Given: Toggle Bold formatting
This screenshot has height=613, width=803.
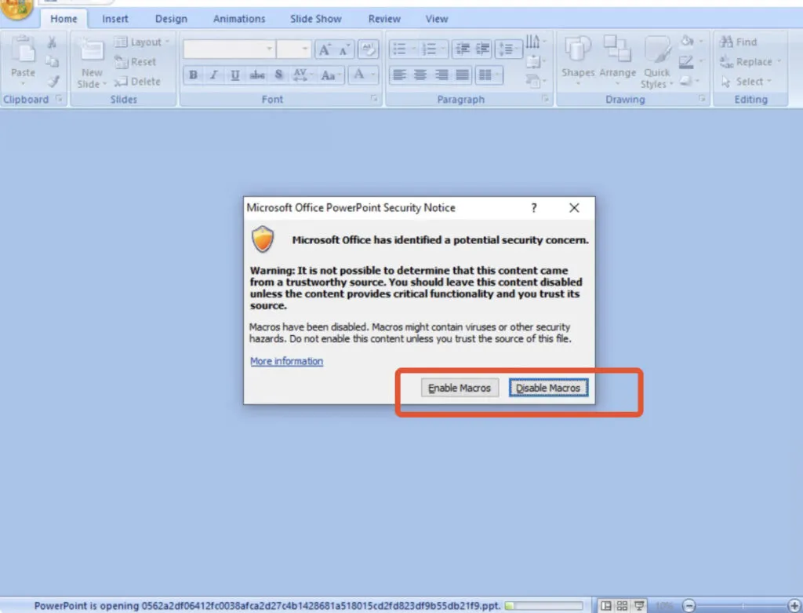Looking at the screenshot, I should click(x=193, y=75).
